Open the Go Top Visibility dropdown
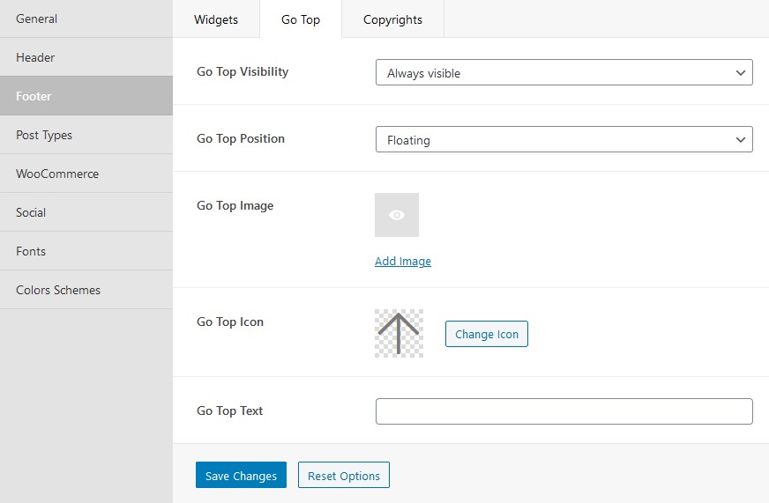Screen dimensions: 769x503 pos(564,72)
